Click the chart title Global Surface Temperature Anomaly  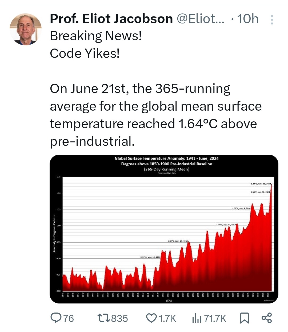click(x=166, y=158)
